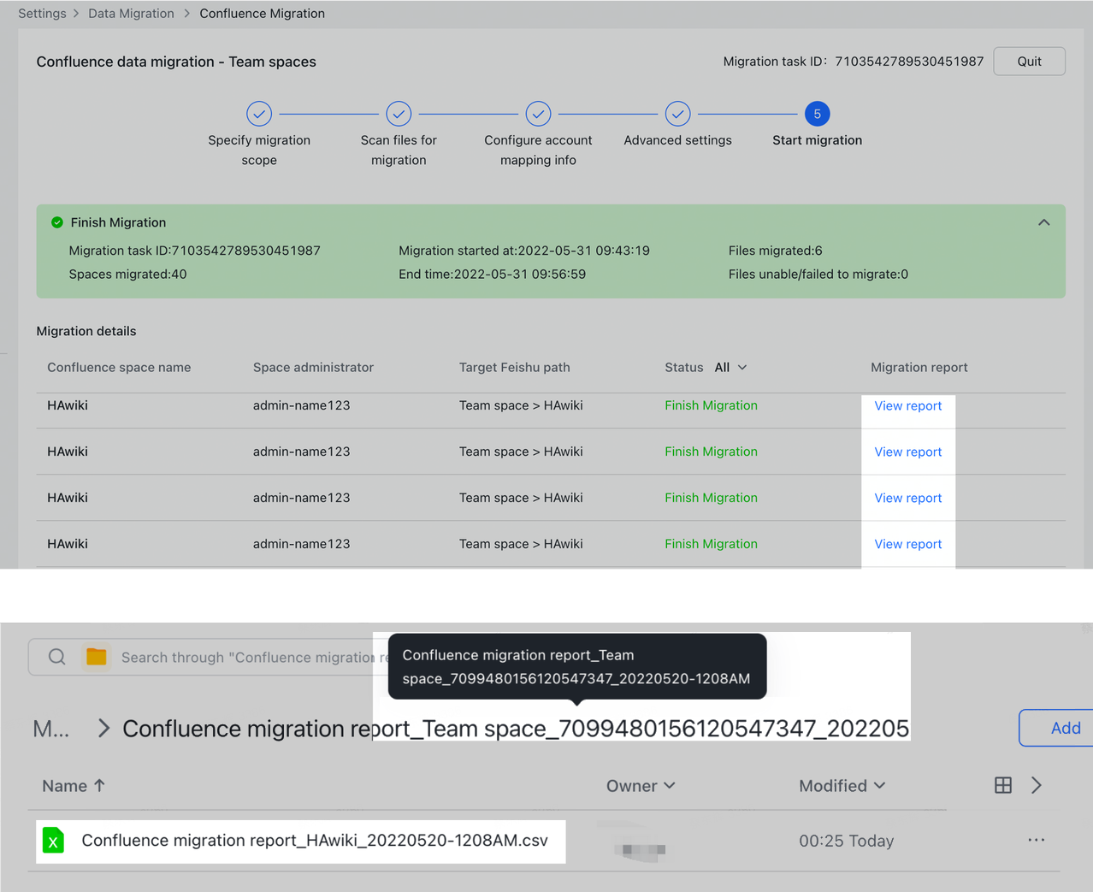Click the yellow folder icon in search bar
The width and height of the screenshot is (1093, 892).
(x=97, y=657)
